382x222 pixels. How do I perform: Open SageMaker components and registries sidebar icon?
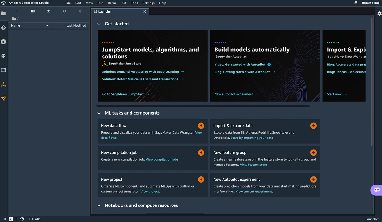click(4, 98)
